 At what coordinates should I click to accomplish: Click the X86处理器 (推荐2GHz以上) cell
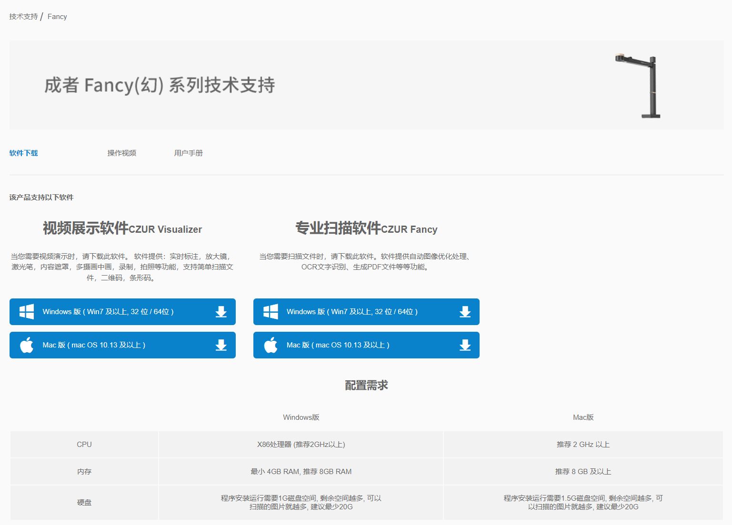301,444
